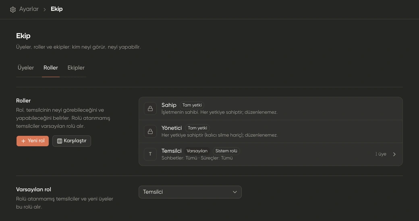419x221 pixels.
Task: Click the lock icon beside Sahip
Action: point(150,108)
